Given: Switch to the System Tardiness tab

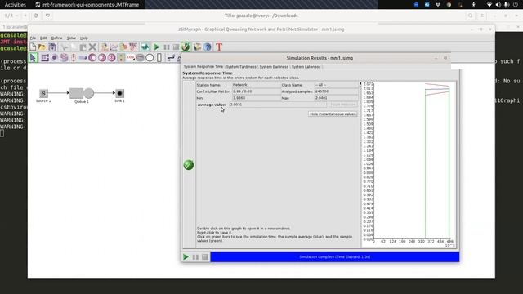Looking at the screenshot, I should click(x=241, y=67).
